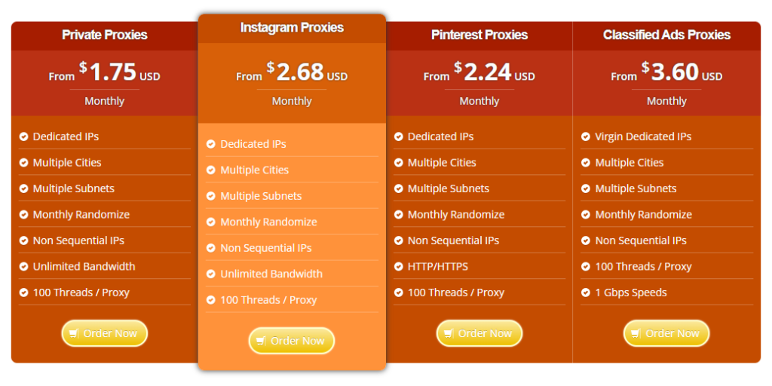Image resolution: width=772 pixels, height=386 pixels.
Task: Click Monthly Randomize in Classified Ads list
Action: point(643,215)
